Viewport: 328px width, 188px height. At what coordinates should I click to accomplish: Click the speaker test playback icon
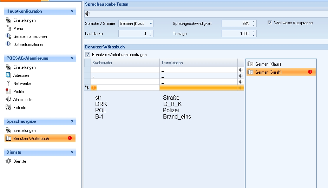pyautogui.click(x=87, y=14)
